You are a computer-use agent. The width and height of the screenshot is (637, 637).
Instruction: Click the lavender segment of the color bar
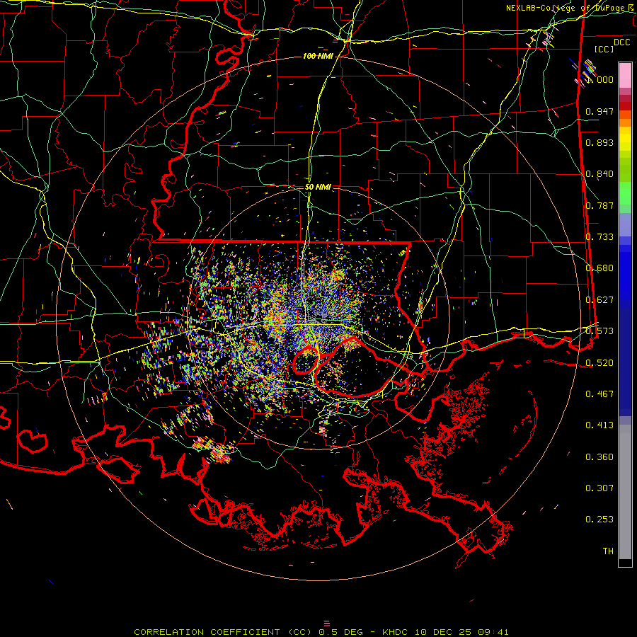(x=625, y=224)
